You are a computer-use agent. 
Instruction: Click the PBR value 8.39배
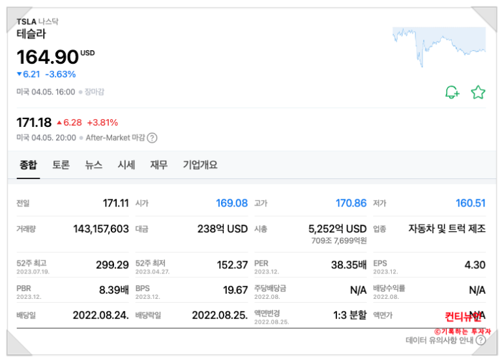click(x=114, y=290)
